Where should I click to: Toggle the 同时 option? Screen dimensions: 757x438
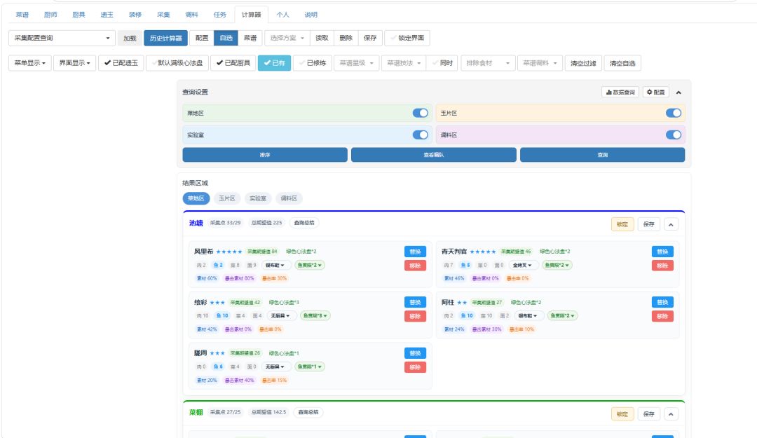point(442,63)
